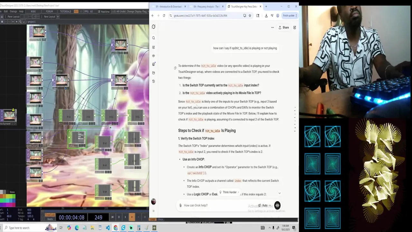Open the side search icon in the browser toolbar
The width and height of the screenshot is (412, 232).
(258, 15)
